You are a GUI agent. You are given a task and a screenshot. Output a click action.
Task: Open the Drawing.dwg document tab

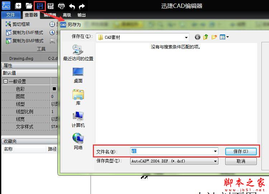tap(21, 58)
